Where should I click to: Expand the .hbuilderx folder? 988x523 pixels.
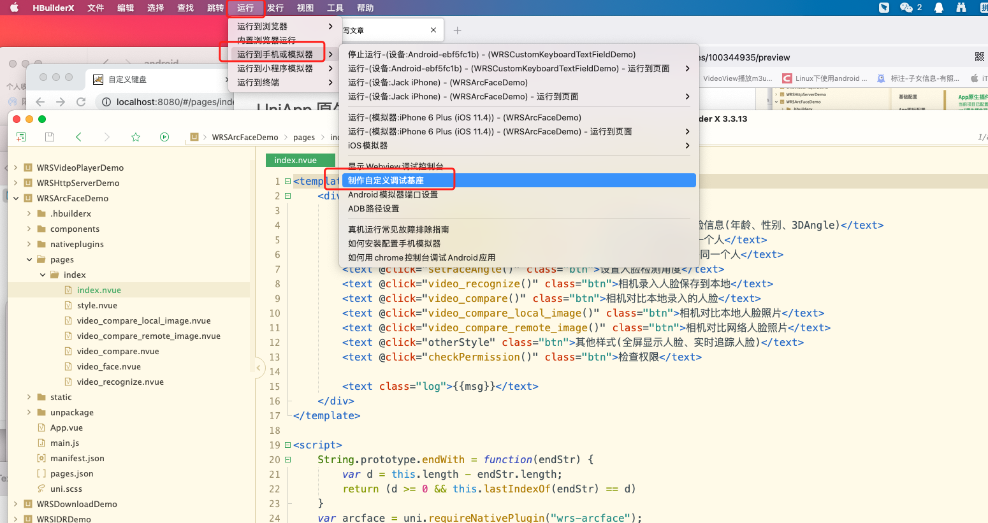click(x=29, y=213)
